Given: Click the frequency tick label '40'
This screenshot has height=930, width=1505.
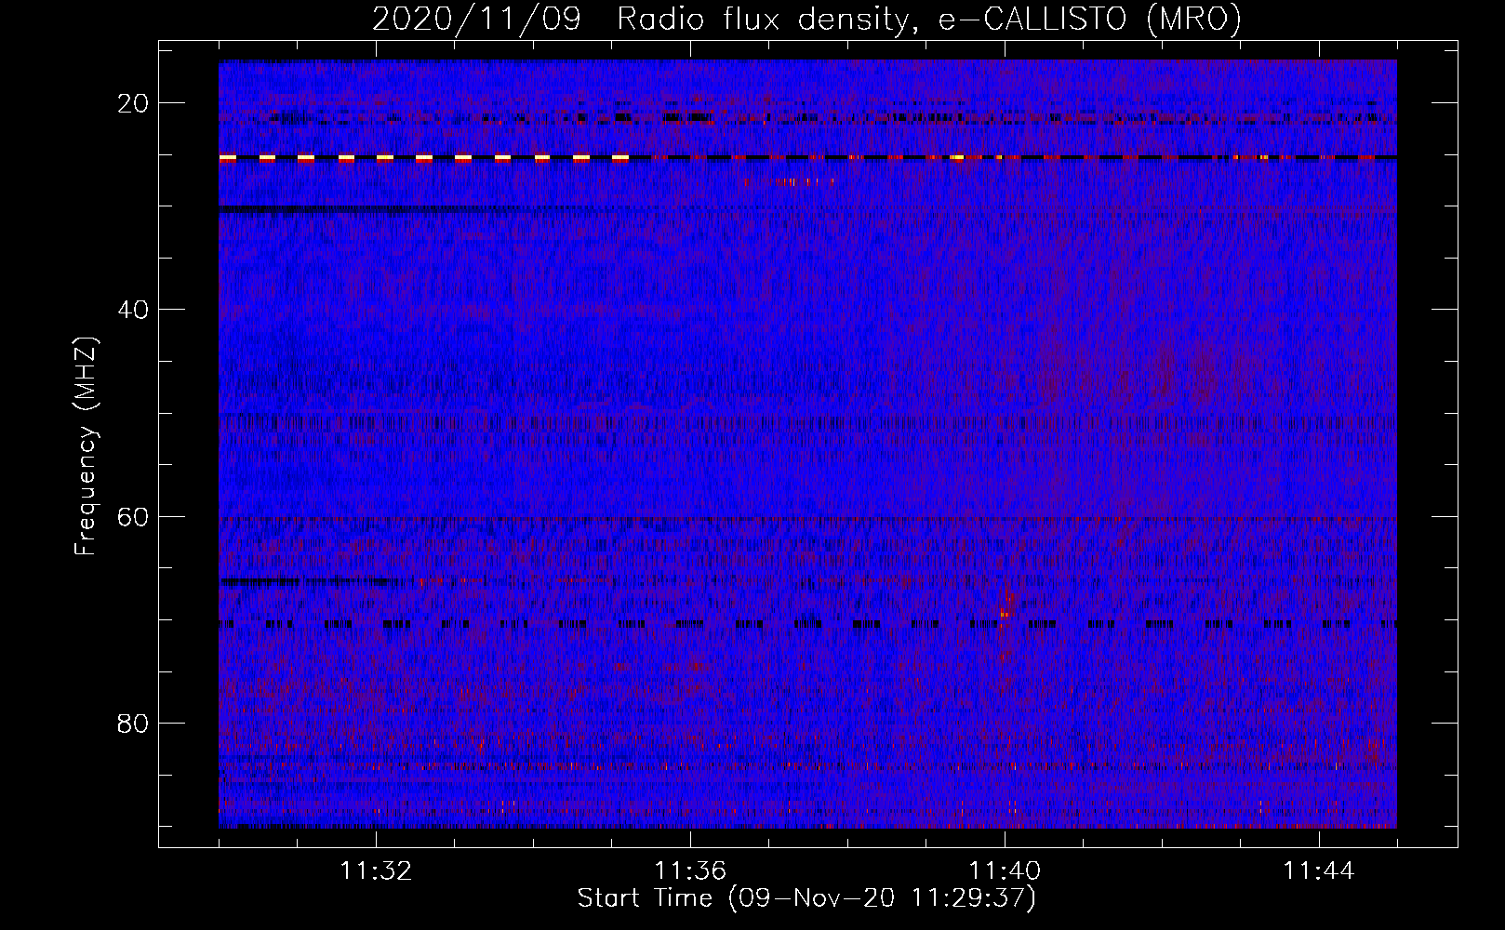Looking at the screenshot, I should (134, 310).
